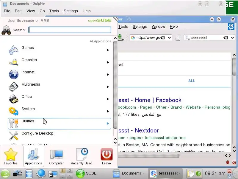This screenshot has width=238, height=179.
Task: Expand the Games submenu arrow
Action: (x=108, y=50)
